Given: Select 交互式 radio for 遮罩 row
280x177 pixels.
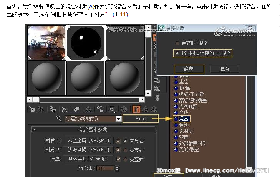Looking at the screenshot, I should click(x=126, y=159).
